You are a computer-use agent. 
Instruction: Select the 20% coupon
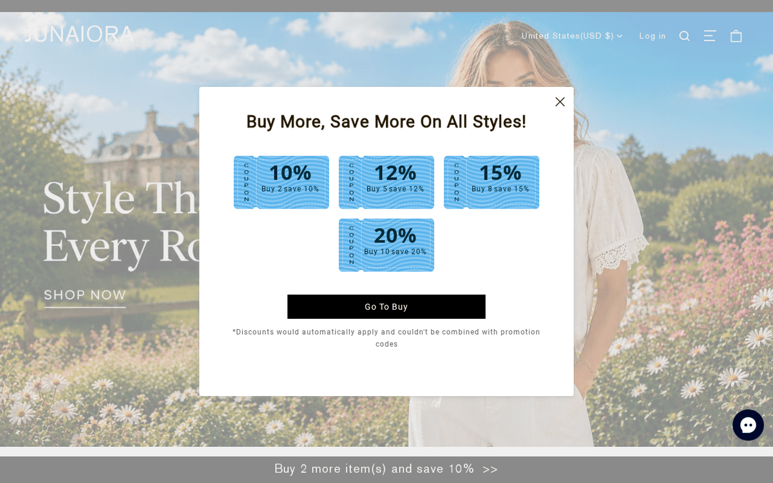coord(386,245)
